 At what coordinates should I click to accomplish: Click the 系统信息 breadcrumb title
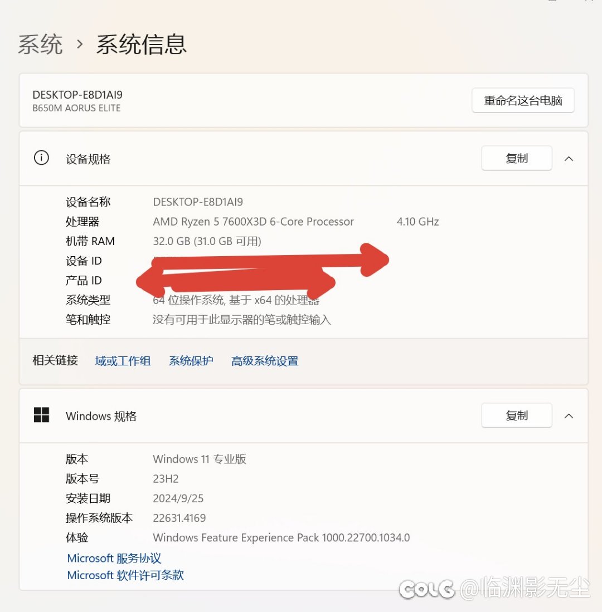click(142, 44)
